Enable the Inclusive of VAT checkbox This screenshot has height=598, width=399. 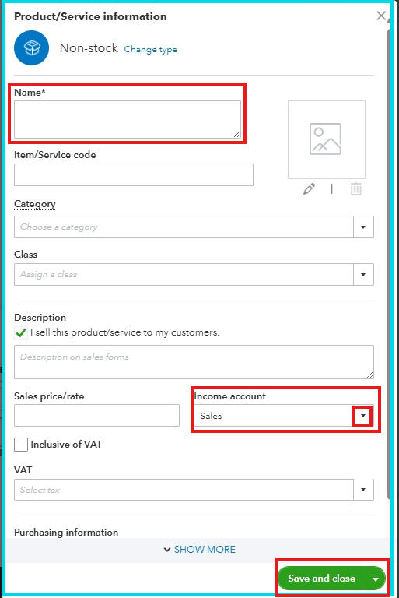click(21, 445)
